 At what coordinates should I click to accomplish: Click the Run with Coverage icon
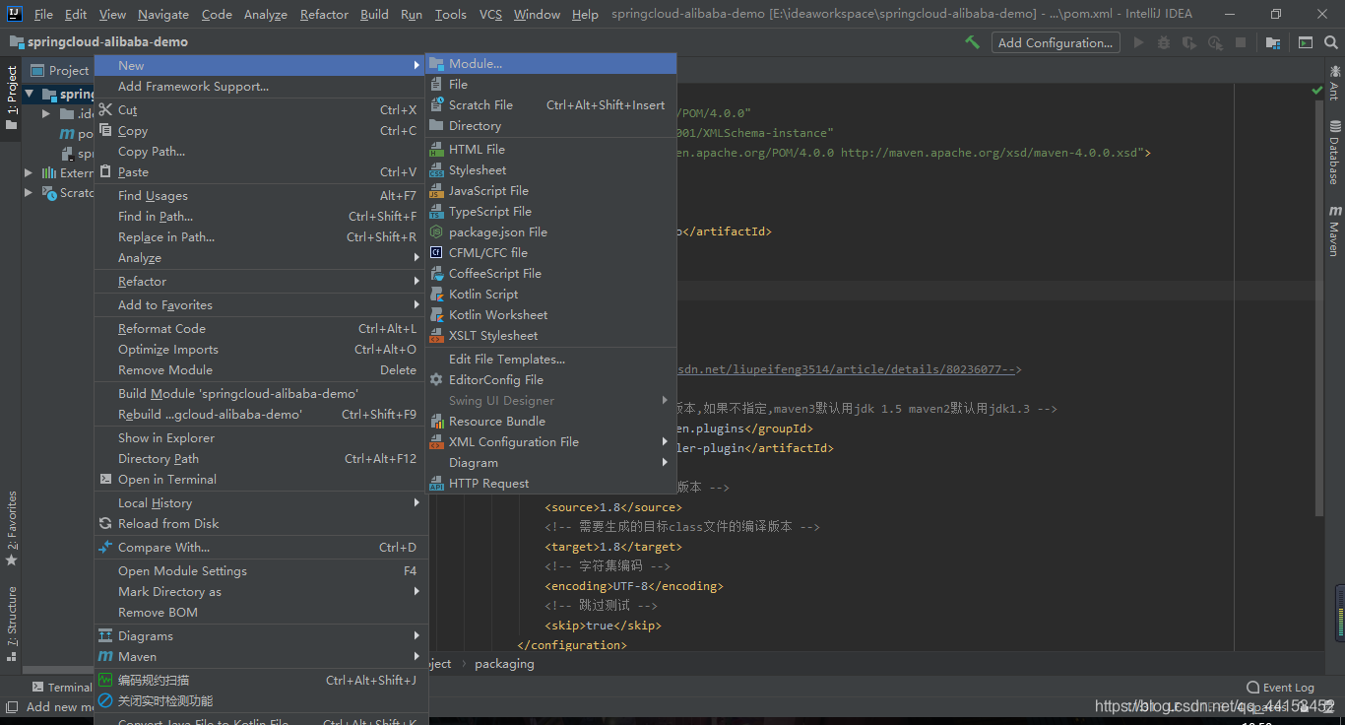pyautogui.click(x=1189, y=42)
